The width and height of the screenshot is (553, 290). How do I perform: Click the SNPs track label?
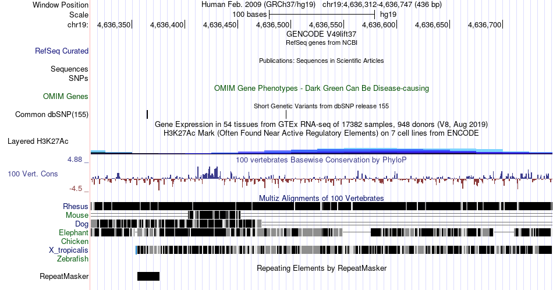click(x=79, y=78)
